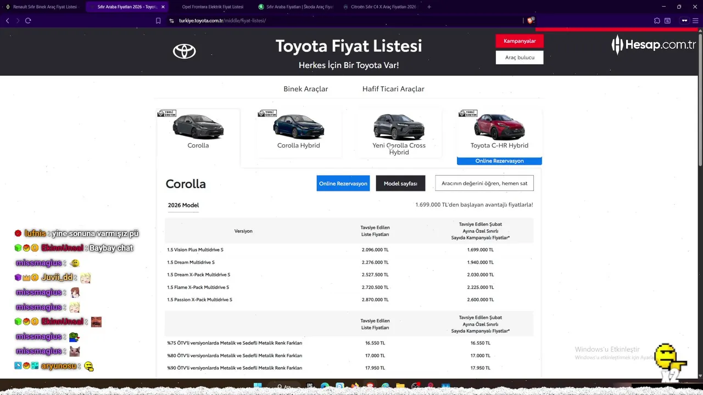Open the browser hamburger menu

click(x=695, y=21)
